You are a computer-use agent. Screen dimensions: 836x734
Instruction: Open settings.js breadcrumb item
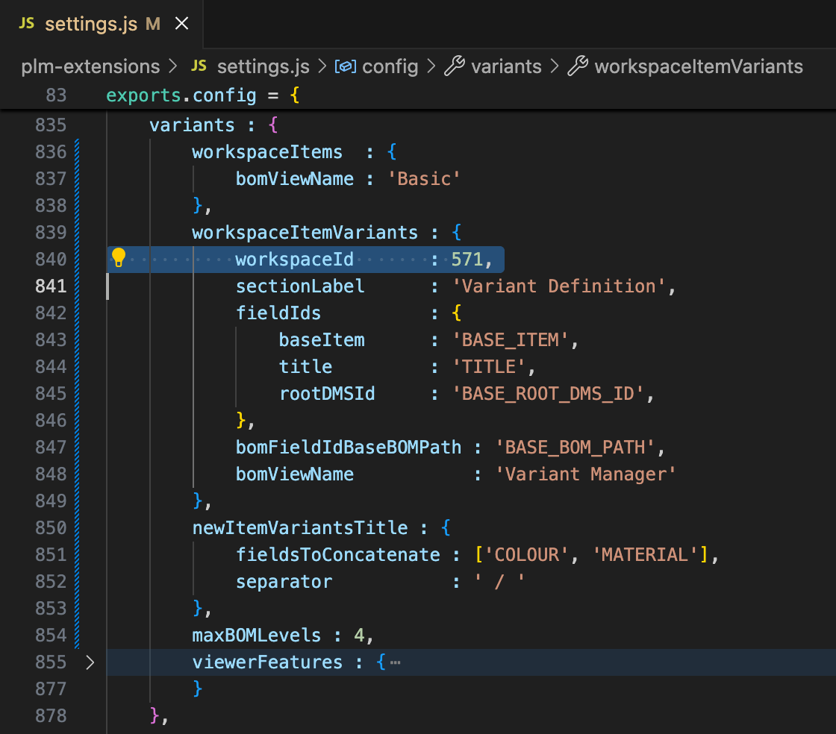pyautogui.click(x=263, y=66)
